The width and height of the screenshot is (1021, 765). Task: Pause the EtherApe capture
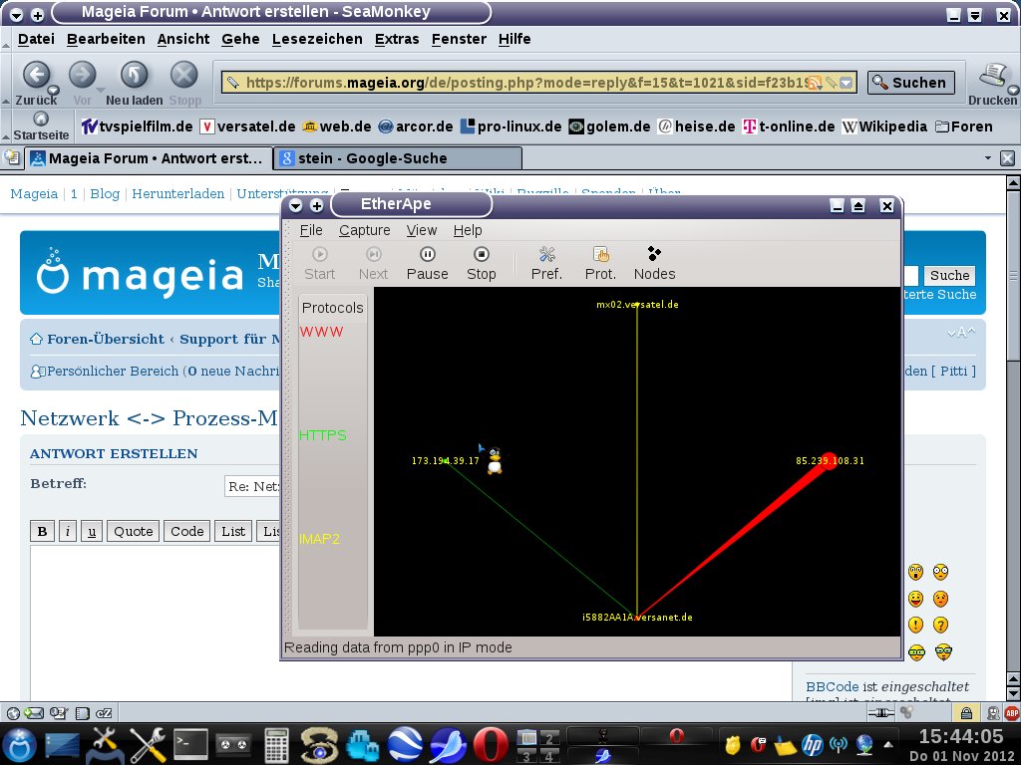(427, 263)
